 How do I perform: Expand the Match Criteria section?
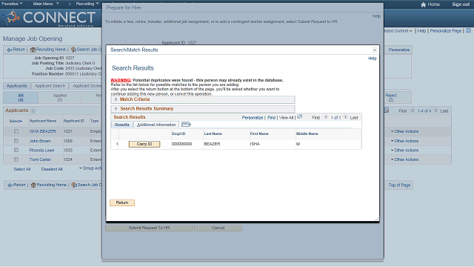tap(116, 99)
